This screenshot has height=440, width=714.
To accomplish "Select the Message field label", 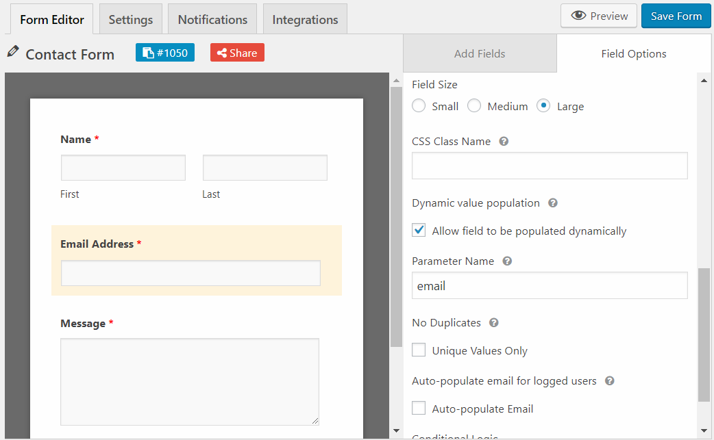I will point(83,324).
